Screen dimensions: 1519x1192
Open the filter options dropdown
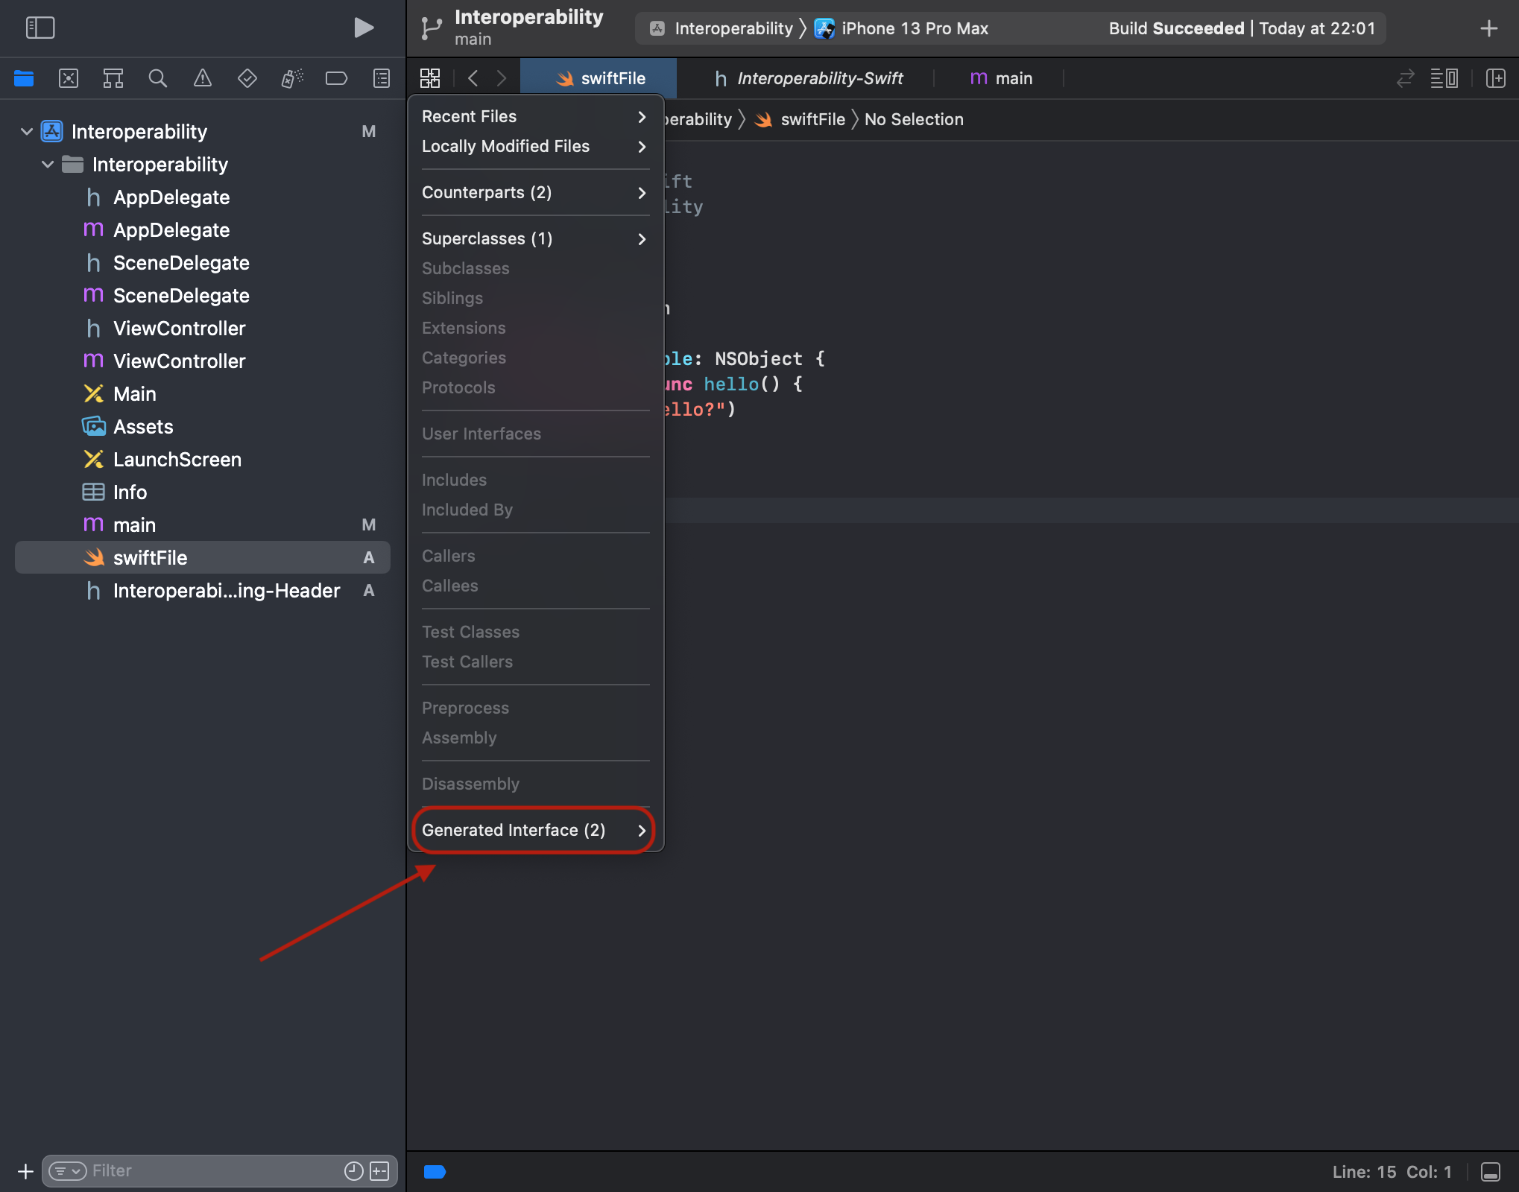tap(68, 1171)
